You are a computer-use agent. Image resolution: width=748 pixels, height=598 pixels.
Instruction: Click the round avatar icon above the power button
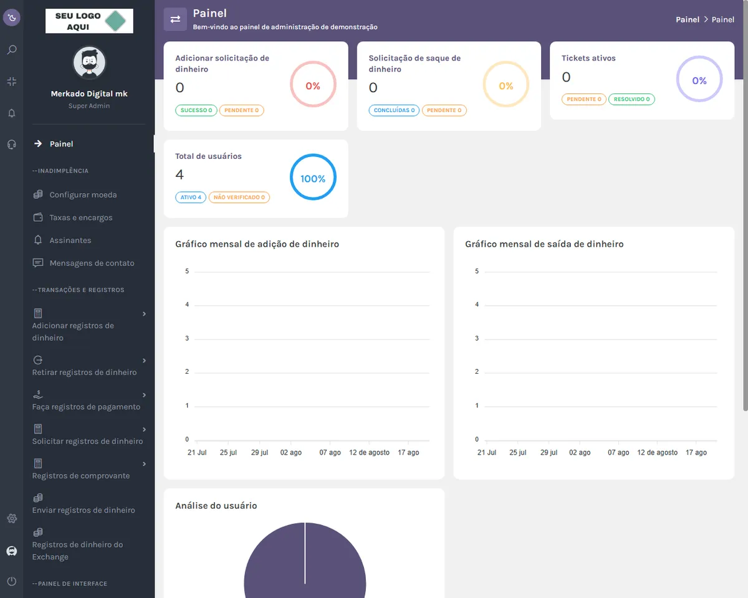coord(12,551)
